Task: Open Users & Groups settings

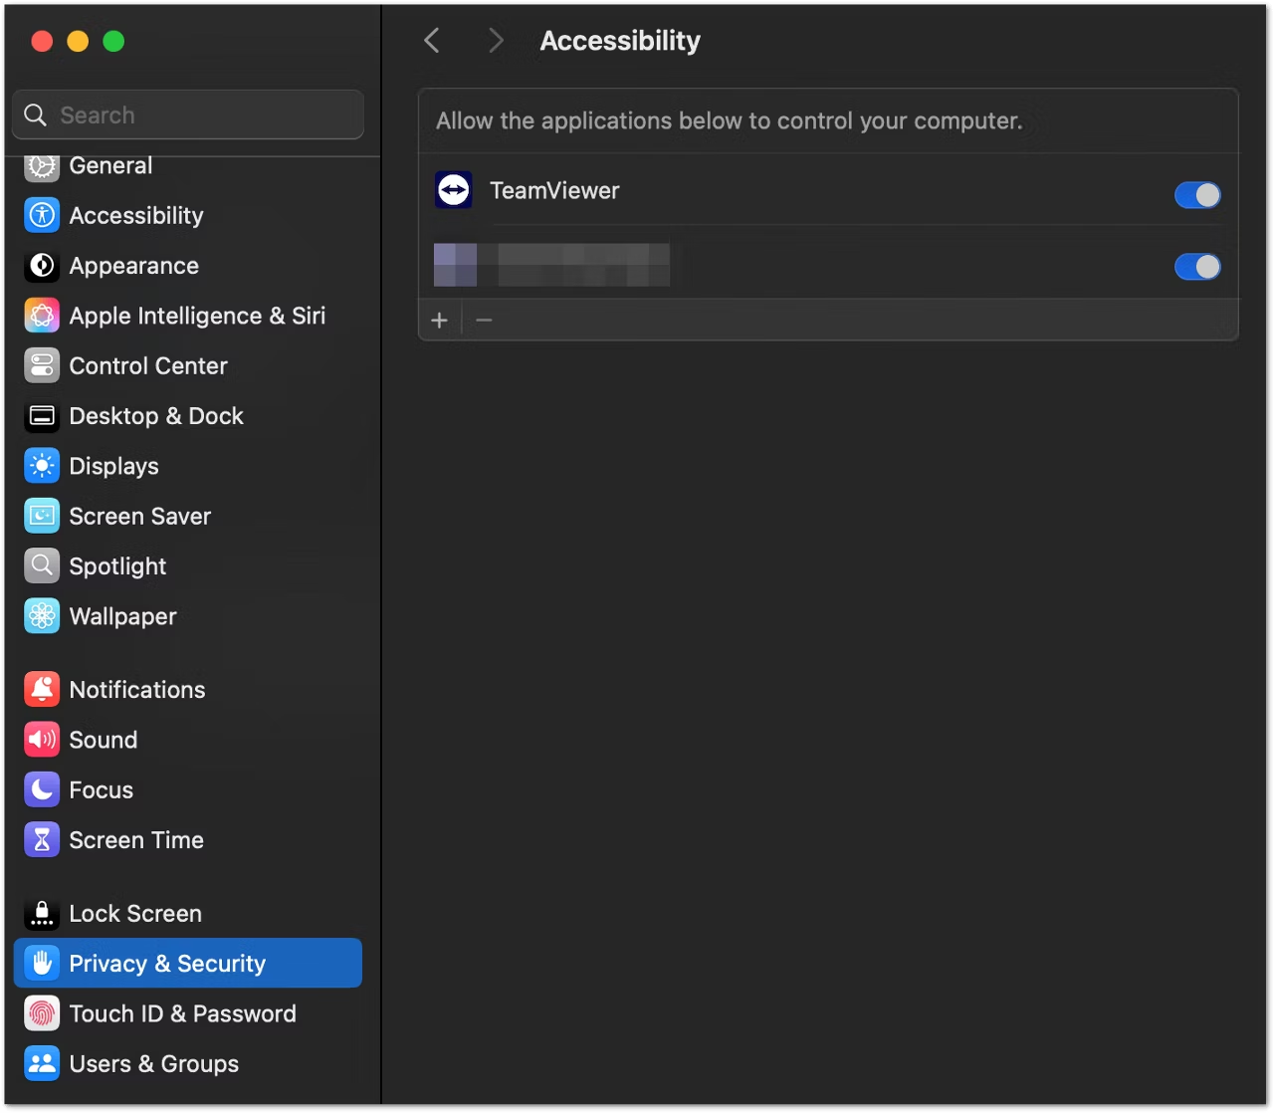Action: point(153,1063)
